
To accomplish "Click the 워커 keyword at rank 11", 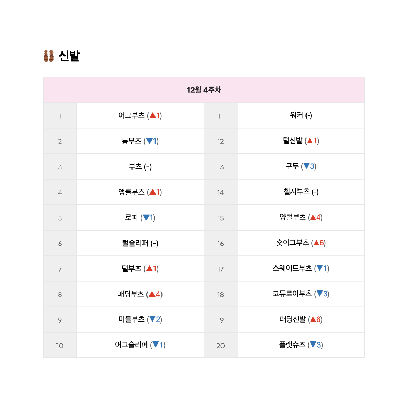I will (297, 115).
